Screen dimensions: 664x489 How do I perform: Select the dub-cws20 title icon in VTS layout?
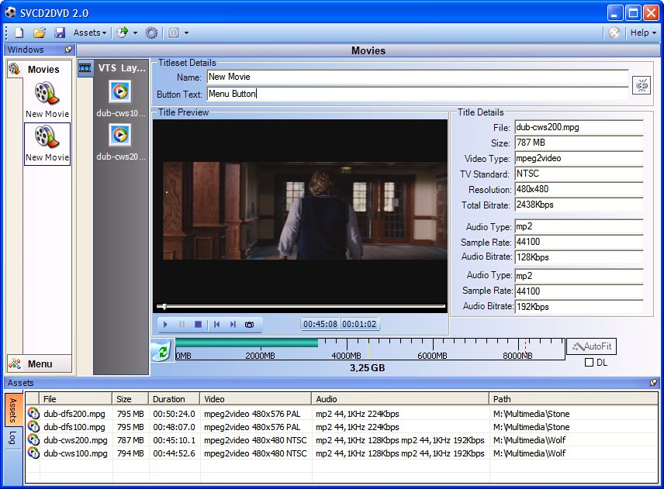[120, 135]
